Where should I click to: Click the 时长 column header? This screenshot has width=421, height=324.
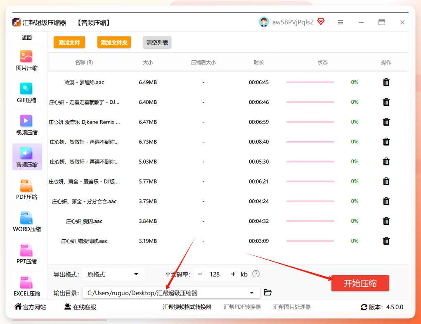(x=258, y=62)
